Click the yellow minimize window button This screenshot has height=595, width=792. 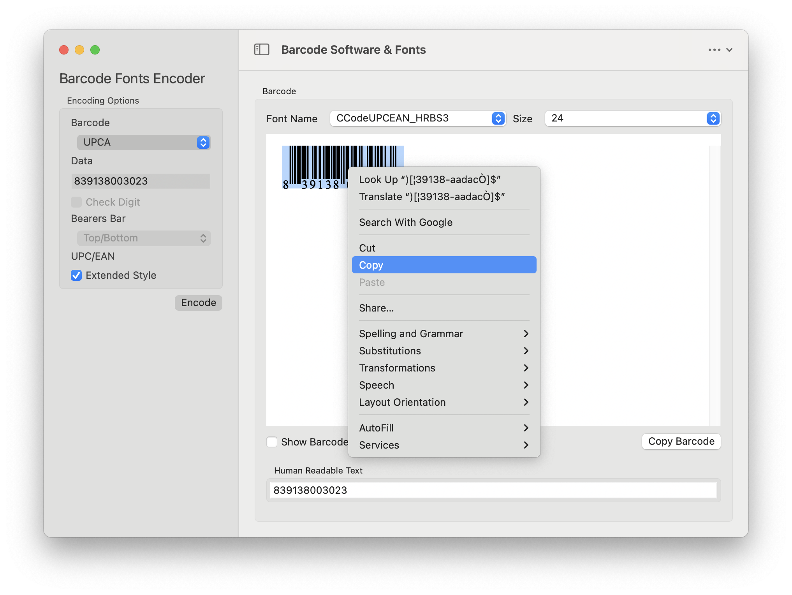point(79,50)
